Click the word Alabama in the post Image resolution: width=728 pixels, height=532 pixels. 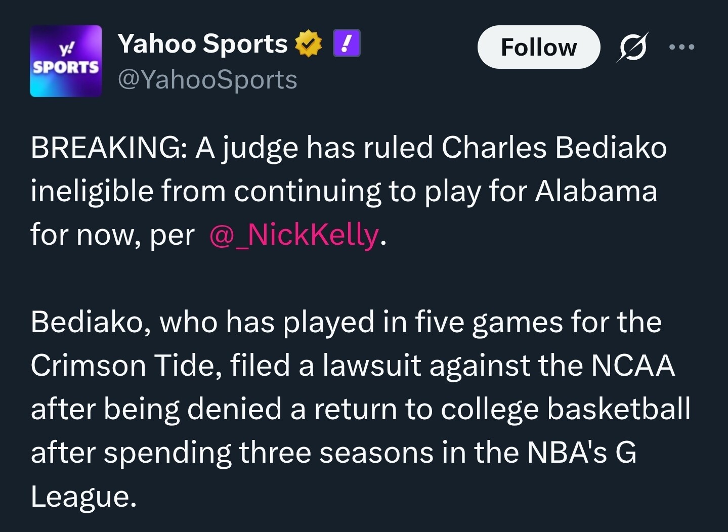coord(596,192)
